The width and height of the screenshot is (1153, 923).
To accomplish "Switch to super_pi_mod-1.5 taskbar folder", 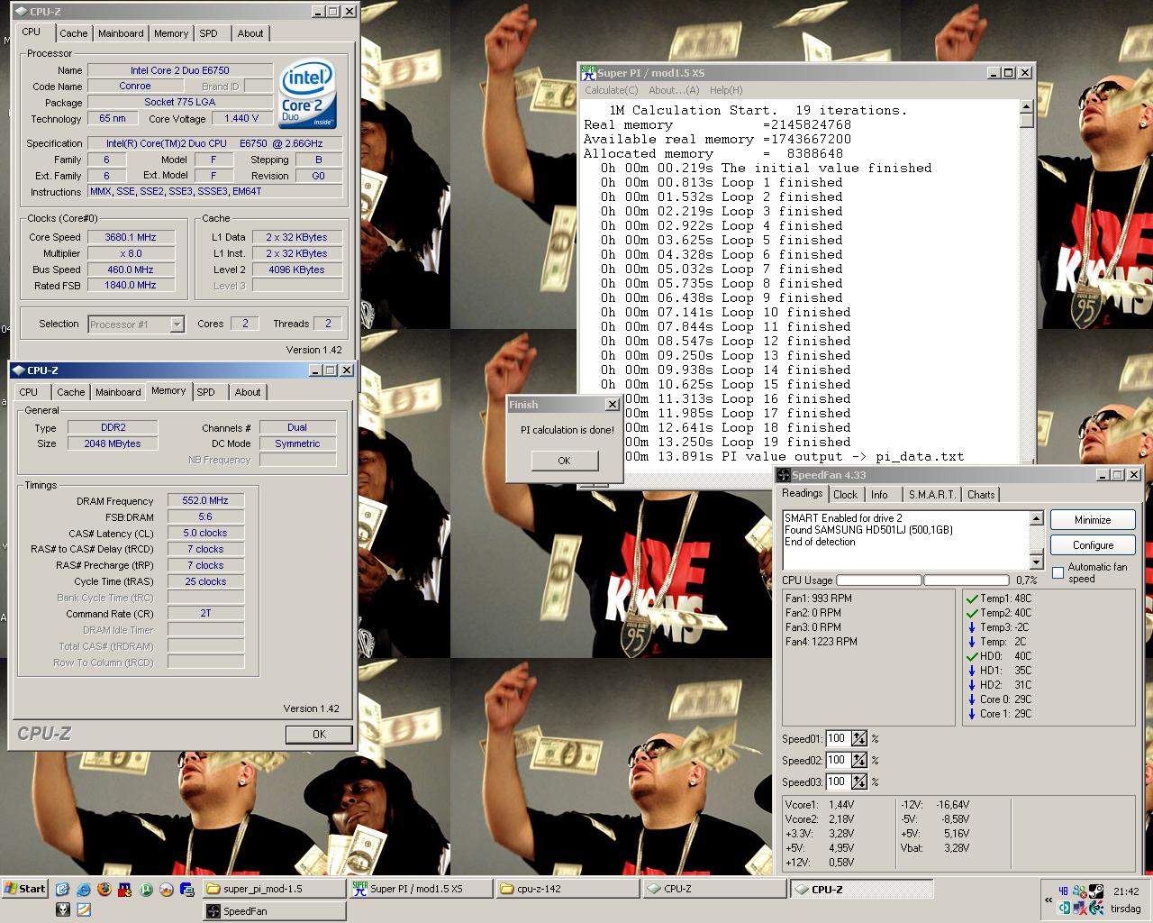I will (272, 889).
